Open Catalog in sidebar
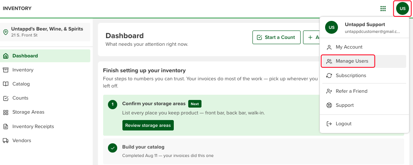Image resolution: width=413 pixels, height=165 pixels. tap(45, 84)
